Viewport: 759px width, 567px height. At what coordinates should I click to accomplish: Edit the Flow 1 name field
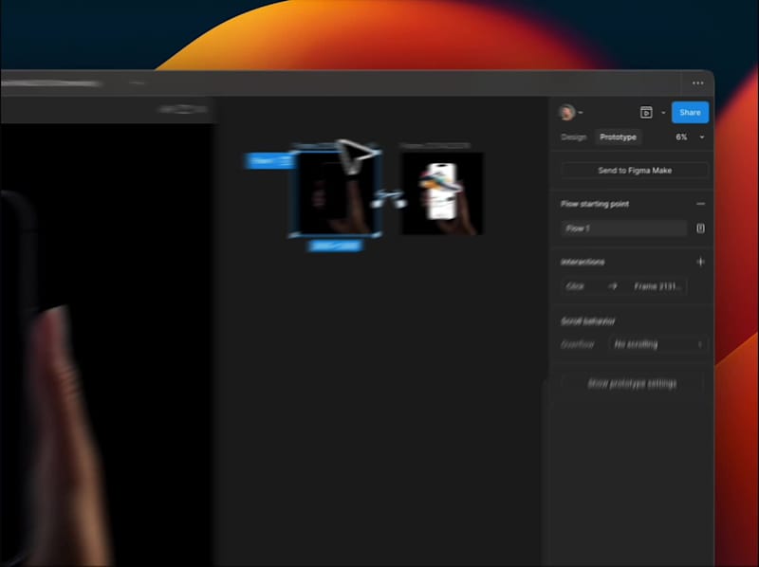coord(623,229)
